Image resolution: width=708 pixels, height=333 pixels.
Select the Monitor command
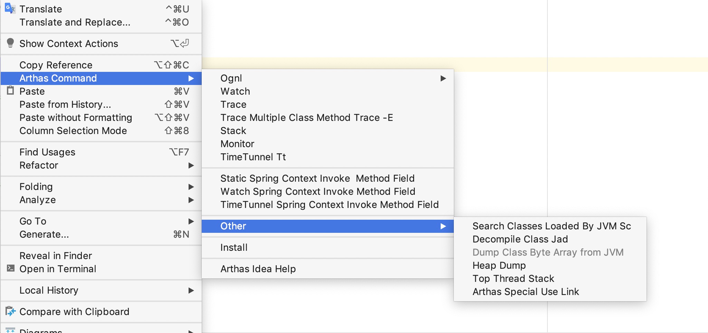[x=327, y=144]
